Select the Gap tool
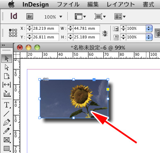This screenshot has width=160, height=153. click(x=7, y=85)
